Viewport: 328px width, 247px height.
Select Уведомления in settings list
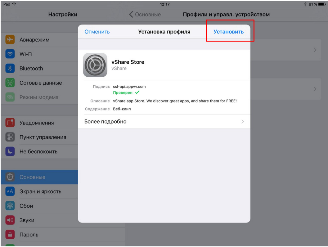coord(39,123)
